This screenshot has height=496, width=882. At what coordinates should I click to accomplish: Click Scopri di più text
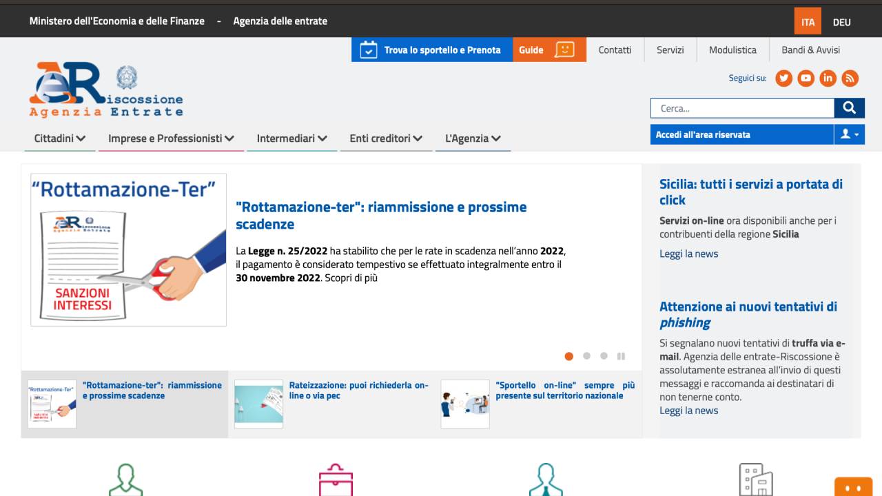point(351,278)
